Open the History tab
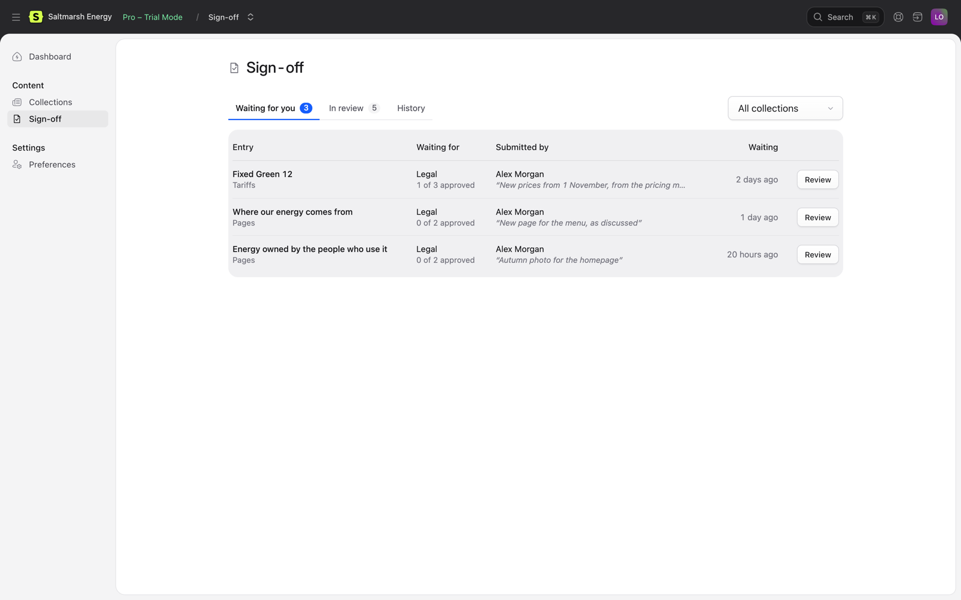Screen dimensions: 961x600 411,109
